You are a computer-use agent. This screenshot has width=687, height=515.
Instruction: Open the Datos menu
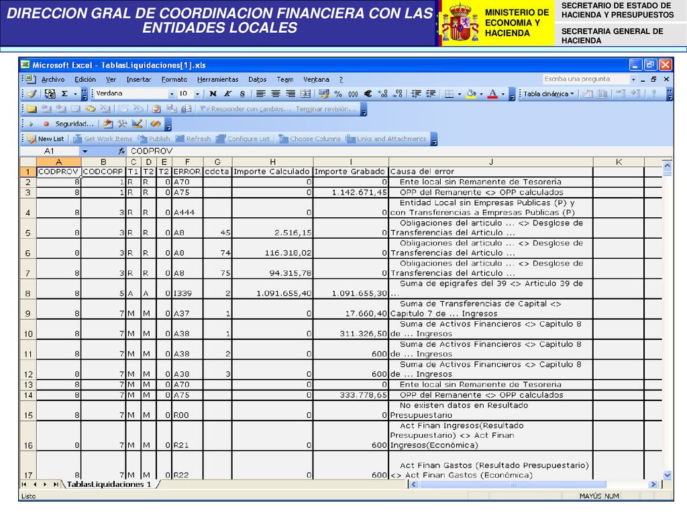click(x=257, y=79)
